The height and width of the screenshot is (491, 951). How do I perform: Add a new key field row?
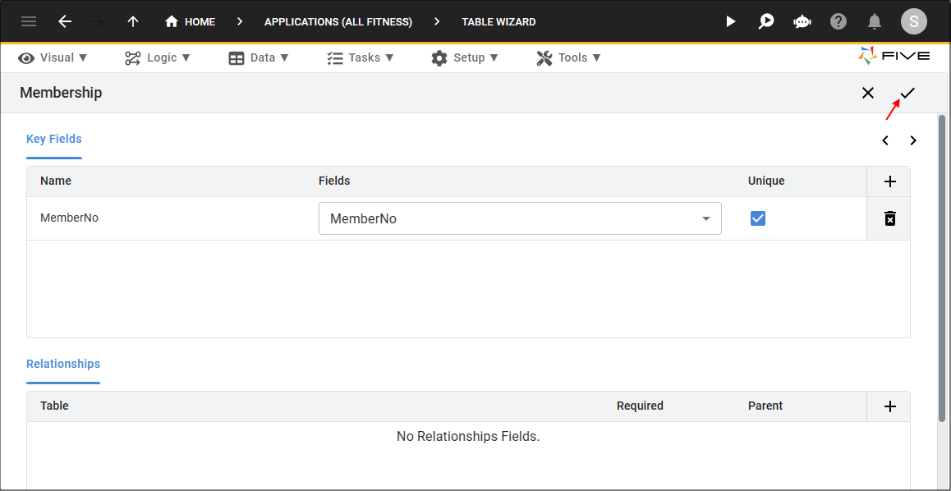889,181
